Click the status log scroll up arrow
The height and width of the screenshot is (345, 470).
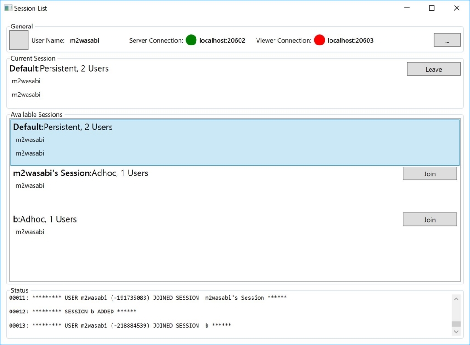point(456,299)
